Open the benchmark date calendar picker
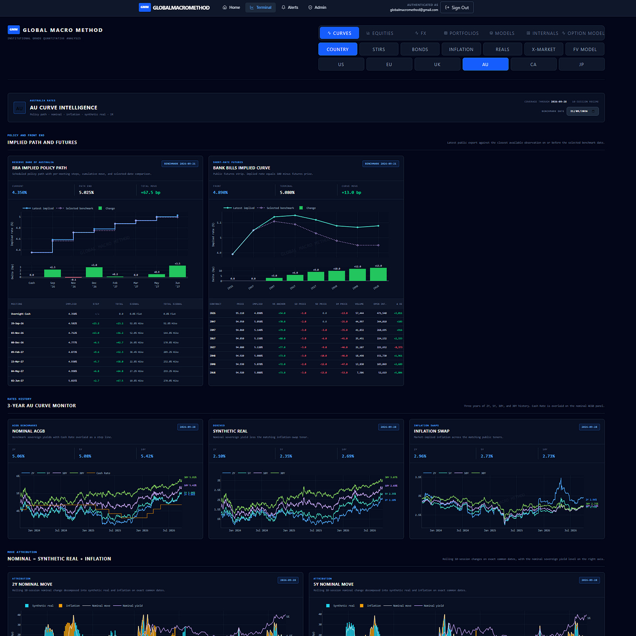The width and height of the screenshot is (636, 636). coord(593,111)
